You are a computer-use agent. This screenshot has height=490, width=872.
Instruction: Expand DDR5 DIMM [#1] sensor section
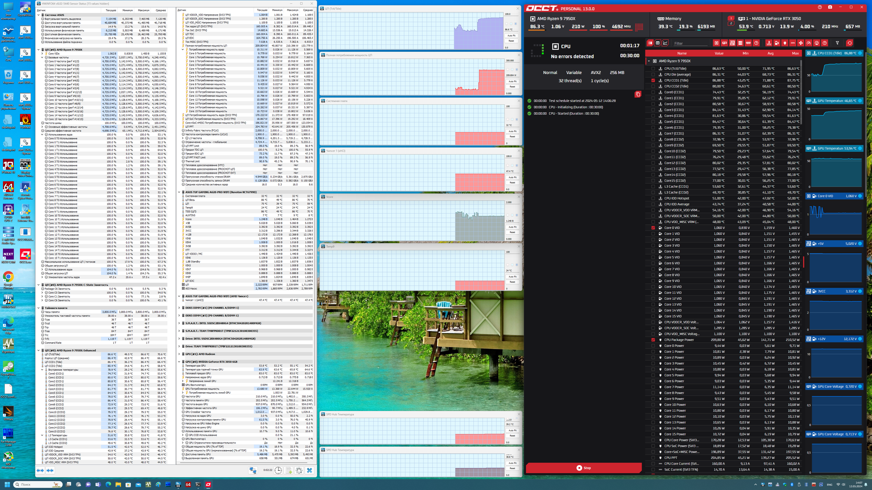point(179,308)
